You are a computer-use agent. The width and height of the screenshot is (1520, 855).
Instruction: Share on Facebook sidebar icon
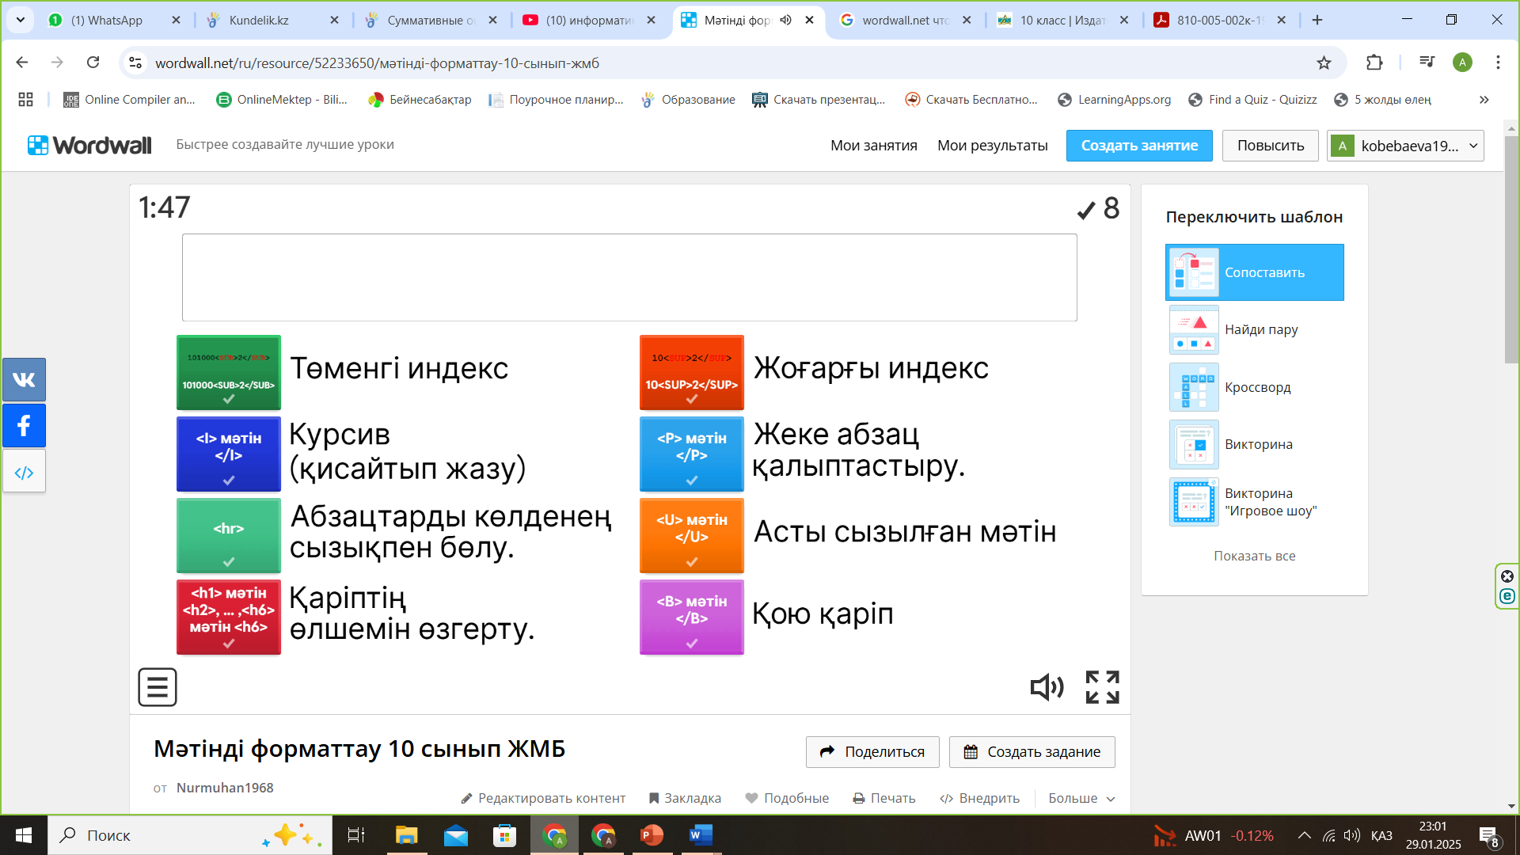click(24, 426)
